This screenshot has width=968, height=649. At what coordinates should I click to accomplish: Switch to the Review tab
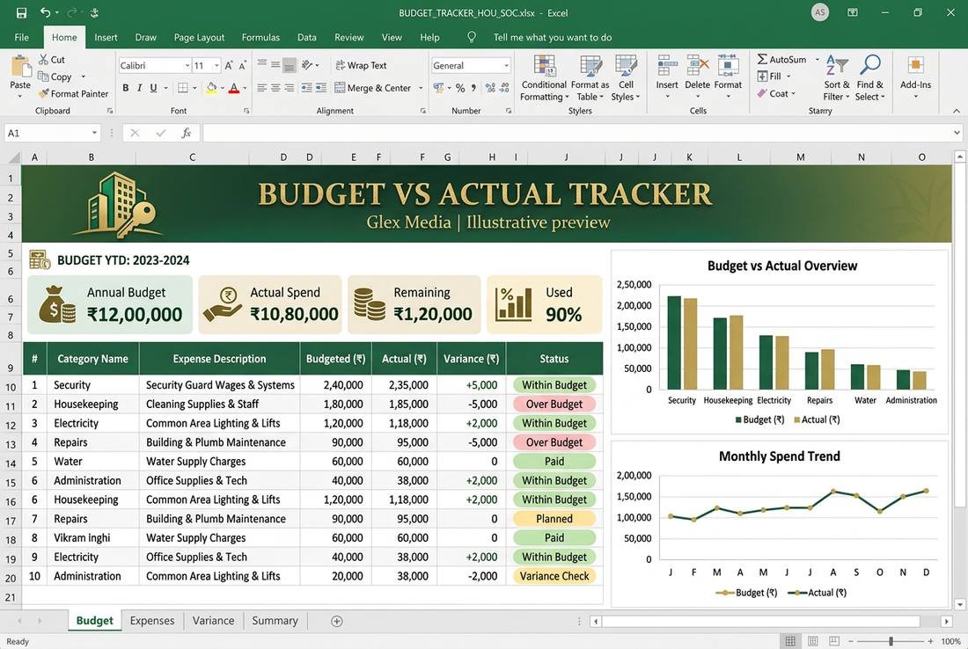pyautogui.click(x=348, y=37)
